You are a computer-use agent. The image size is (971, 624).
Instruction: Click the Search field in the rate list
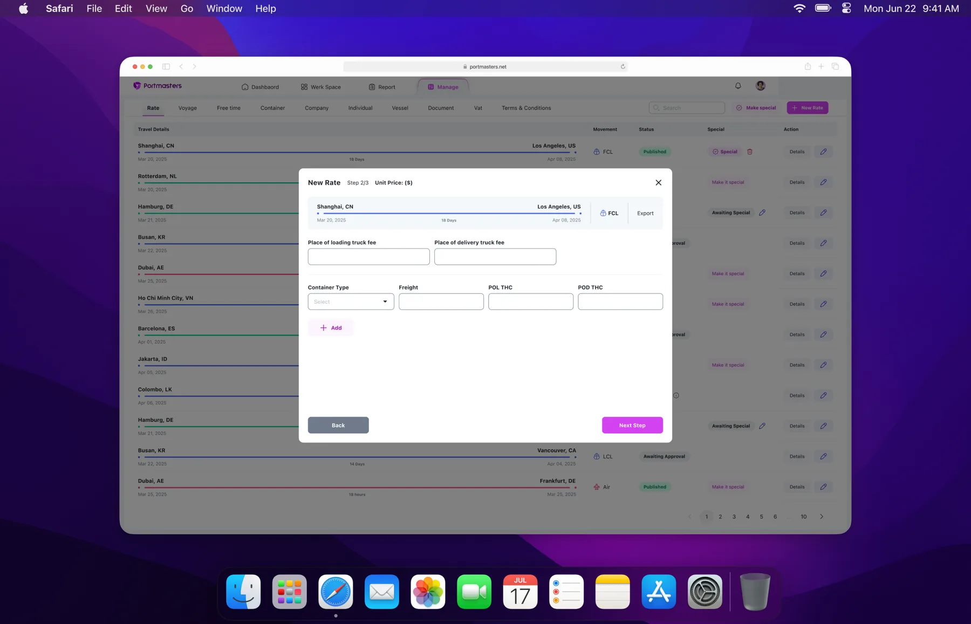tap(687, 108)
